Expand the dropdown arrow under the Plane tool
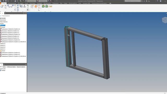Screen dimensions: 167x94 [32, 9]
